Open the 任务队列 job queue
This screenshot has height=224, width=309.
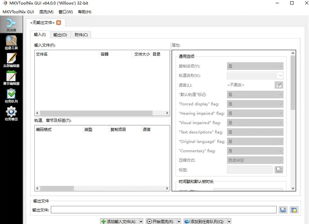pos(11,95)
